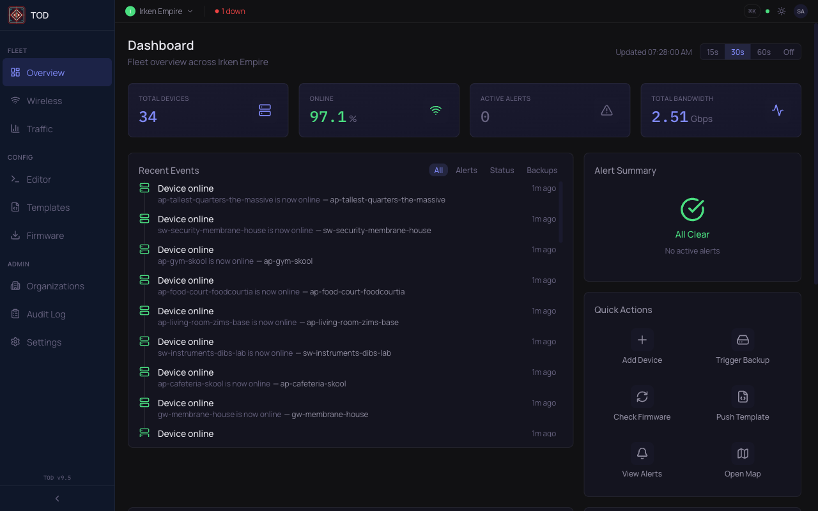Select the Traffic icon in the sidebar
This screenshot has height=511, width=818.
point(15,128)
